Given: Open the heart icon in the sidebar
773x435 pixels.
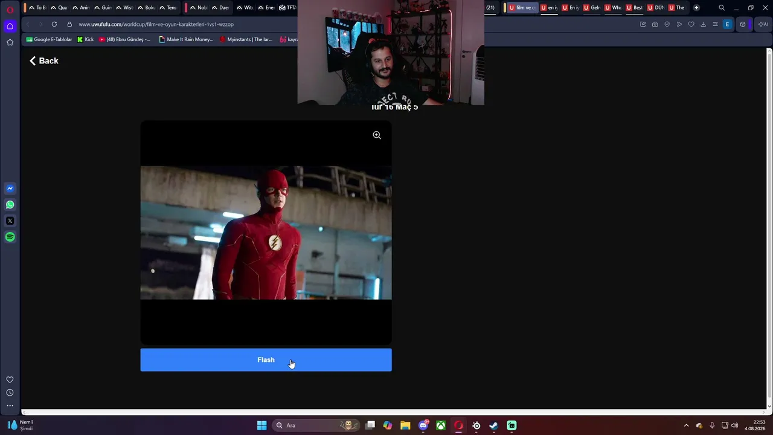Looking at the screenshot, I should pos(10,379).
